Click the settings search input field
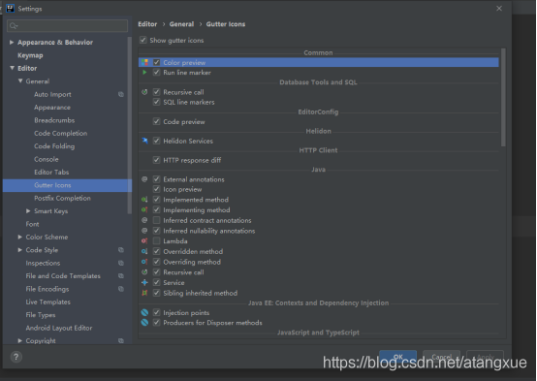The image size is (537, 381). pos(67,26)
